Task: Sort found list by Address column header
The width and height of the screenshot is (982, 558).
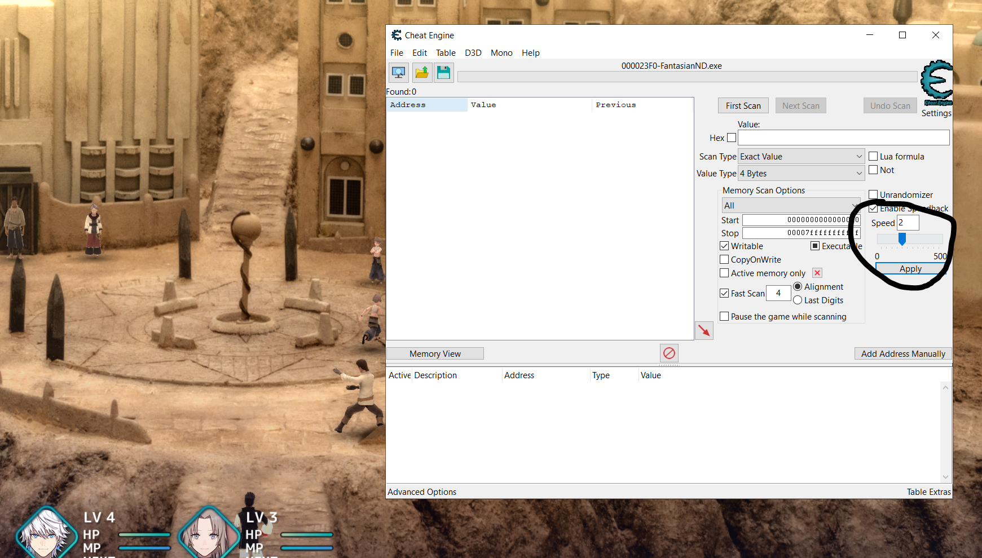Action: click(x=427, y=105)
